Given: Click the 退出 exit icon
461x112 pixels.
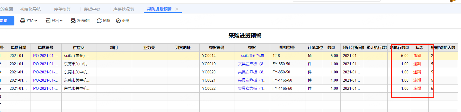Looking at the screenshot, I should click(x=118, y=21).
